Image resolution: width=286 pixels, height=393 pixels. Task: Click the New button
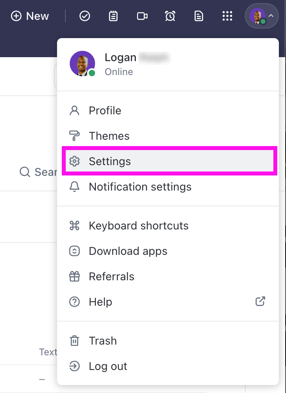[30, 16]
